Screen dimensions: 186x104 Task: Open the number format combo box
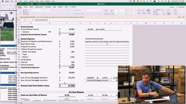[94, 10]
